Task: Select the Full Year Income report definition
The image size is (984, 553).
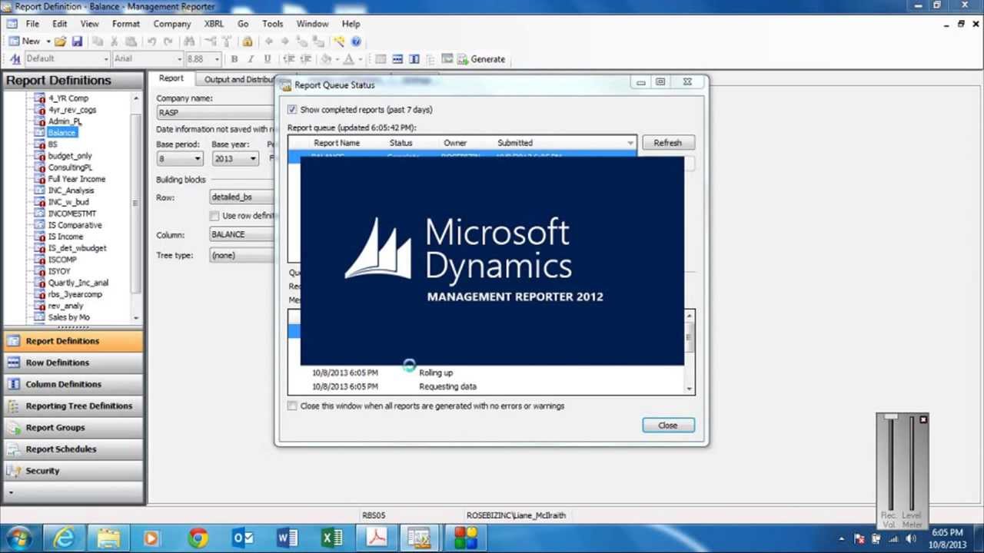Action: pos(76,179)
